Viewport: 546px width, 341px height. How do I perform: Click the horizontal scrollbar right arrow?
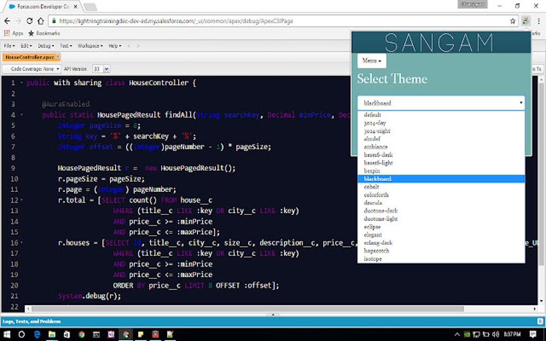point(535,309)
